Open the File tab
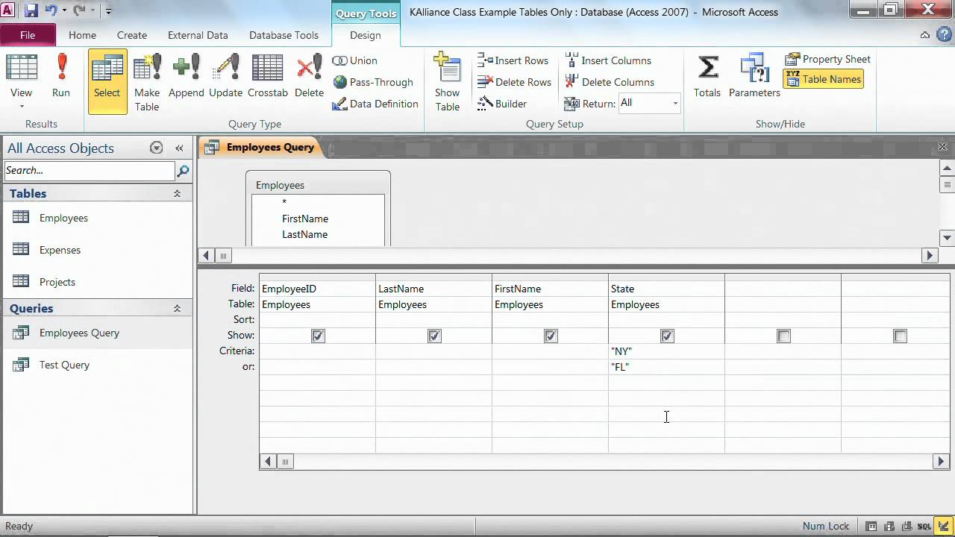Screen dimensions: 955x537 click(28, 35)
